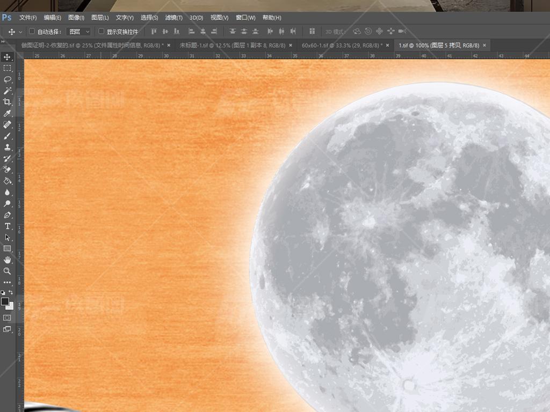
Task: Open the 视图(V) menu
Action: 219,18
